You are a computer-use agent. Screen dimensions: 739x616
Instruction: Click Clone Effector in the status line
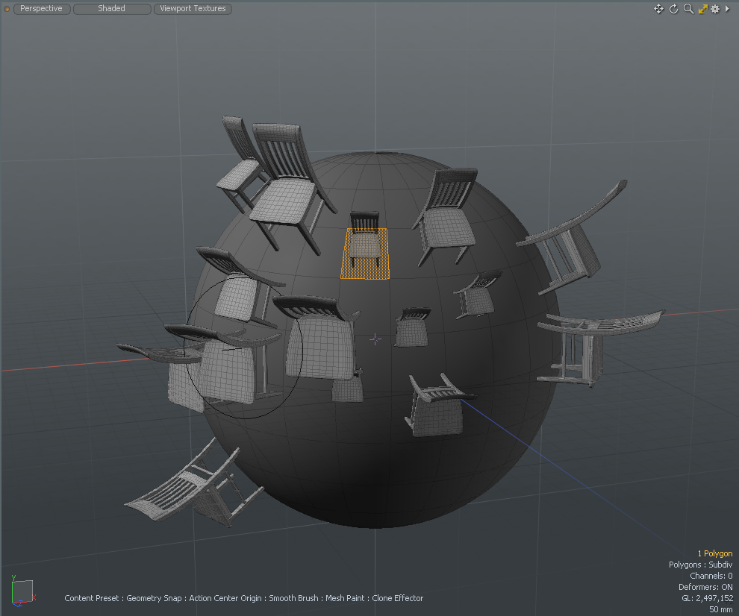398,598
